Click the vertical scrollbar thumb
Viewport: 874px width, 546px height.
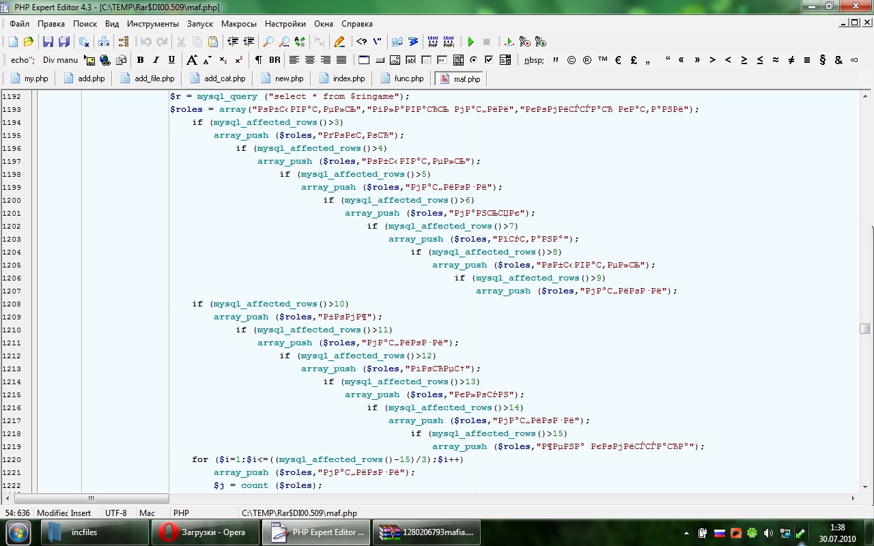pyautogui.click(x=864, y=328)
